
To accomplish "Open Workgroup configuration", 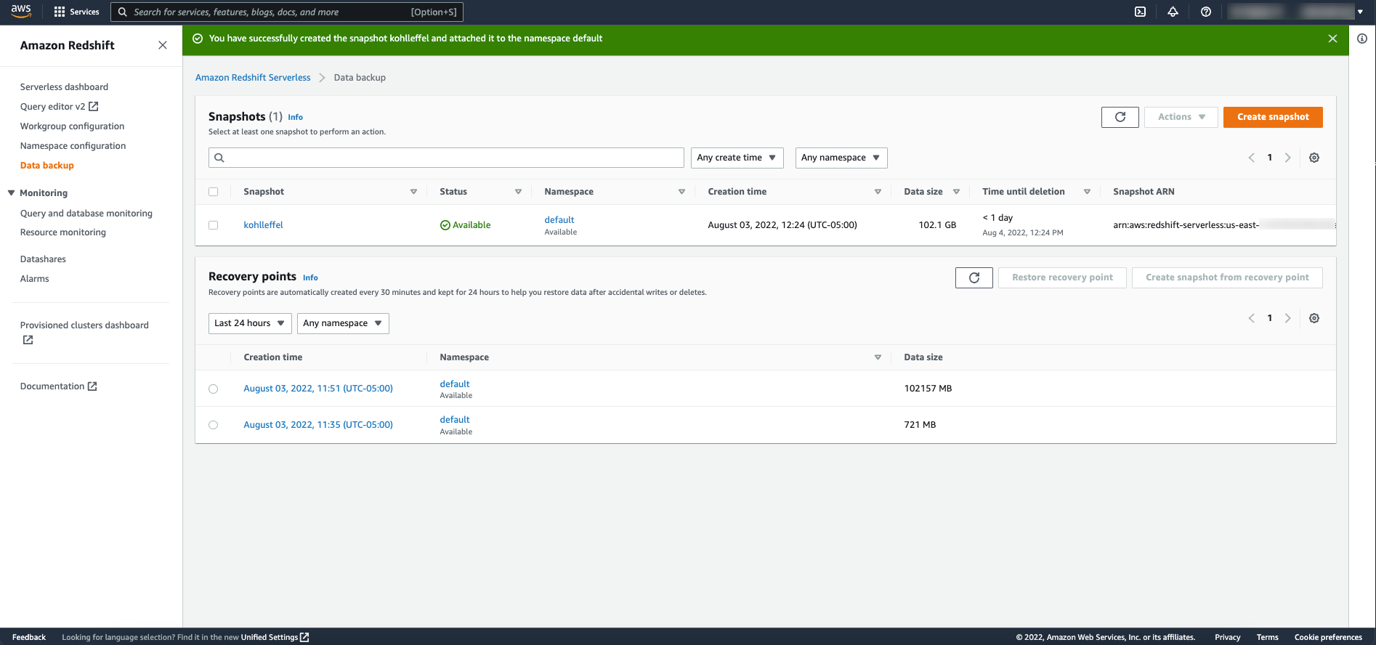I will pos(72,126).
